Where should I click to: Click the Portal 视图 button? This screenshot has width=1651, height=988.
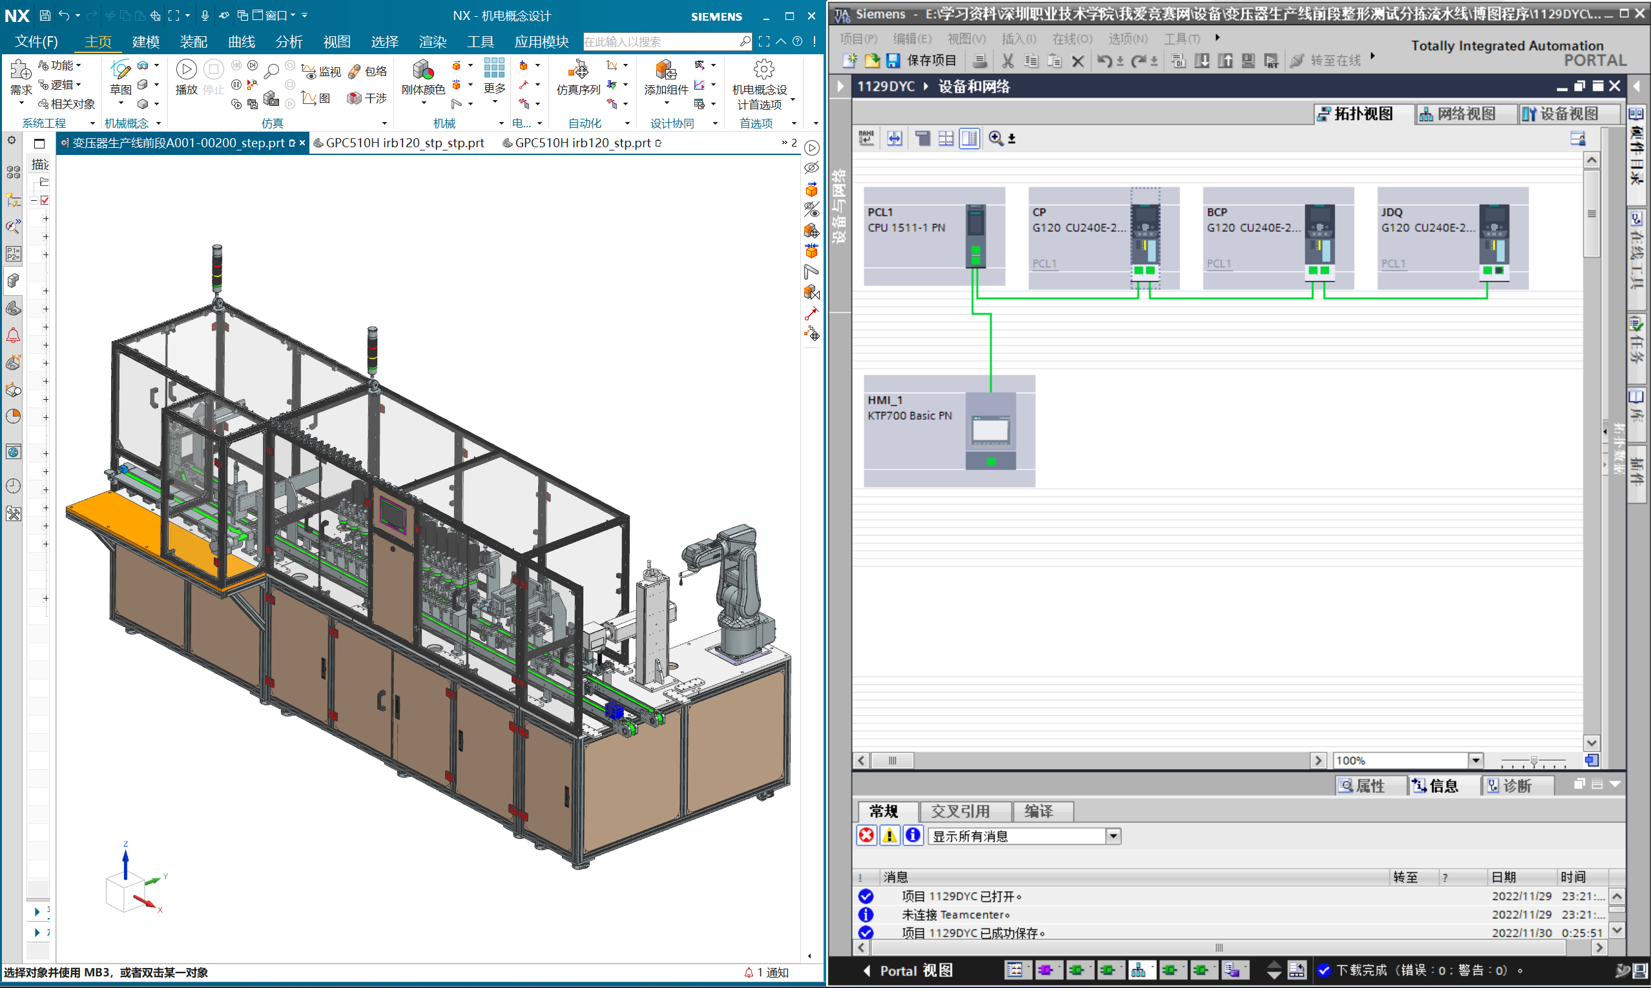coord(908,971)
